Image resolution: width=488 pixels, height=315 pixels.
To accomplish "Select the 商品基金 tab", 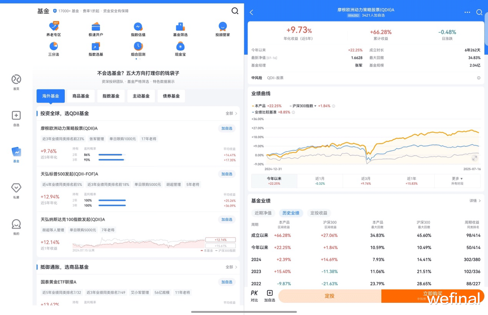I will (x=81, y=96).
